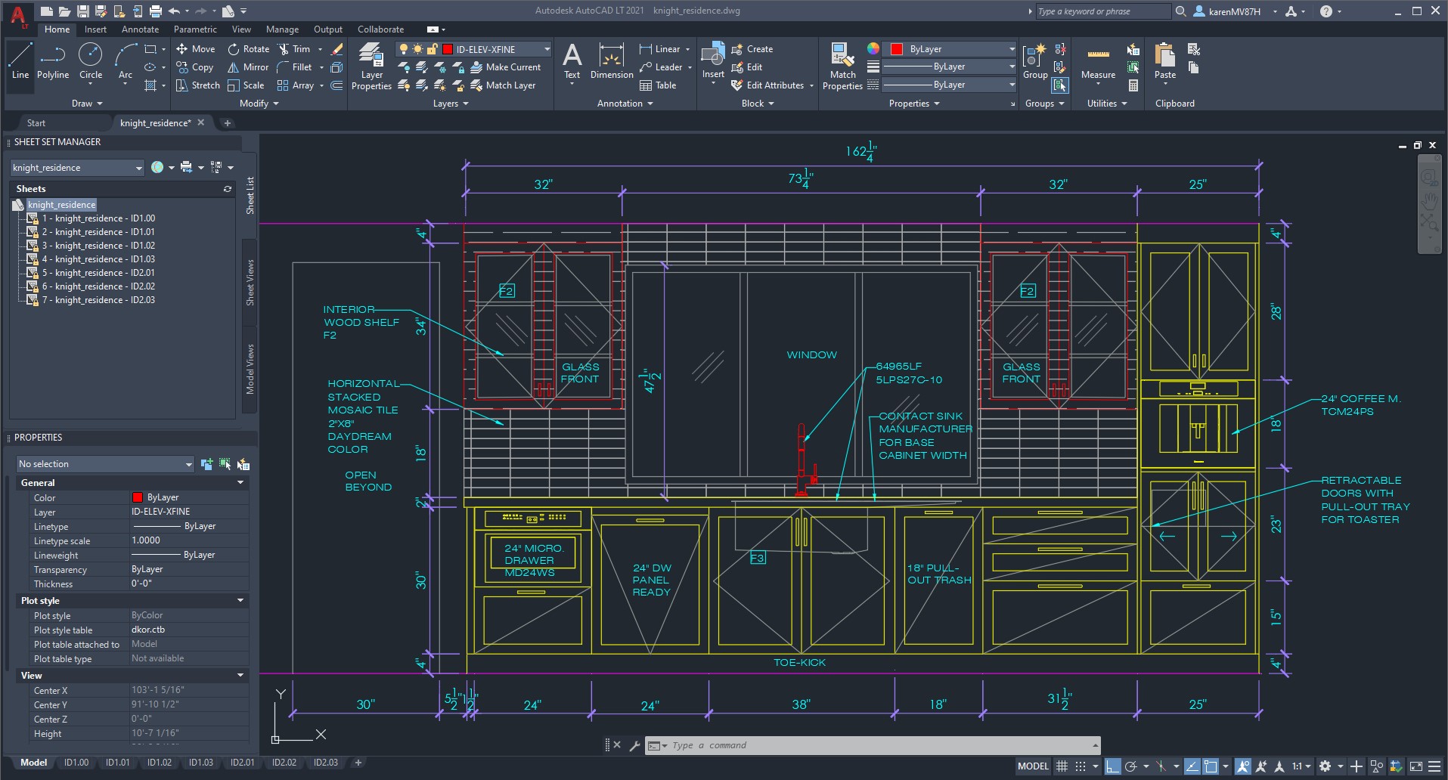Click Match Layer button
1448x780 pixels.
click(x=504, y=85)
